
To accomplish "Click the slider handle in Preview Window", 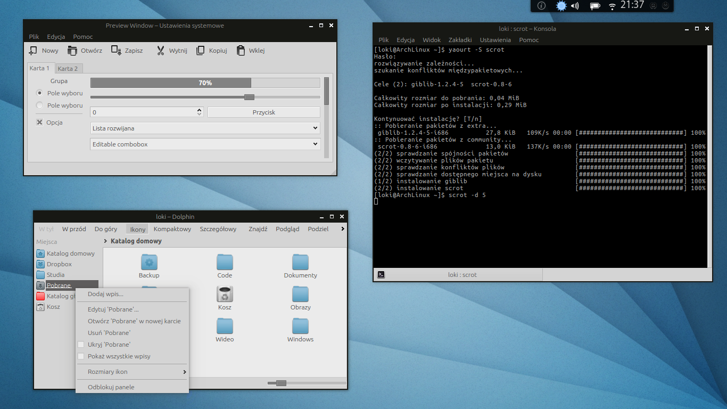I will [249, 97].
